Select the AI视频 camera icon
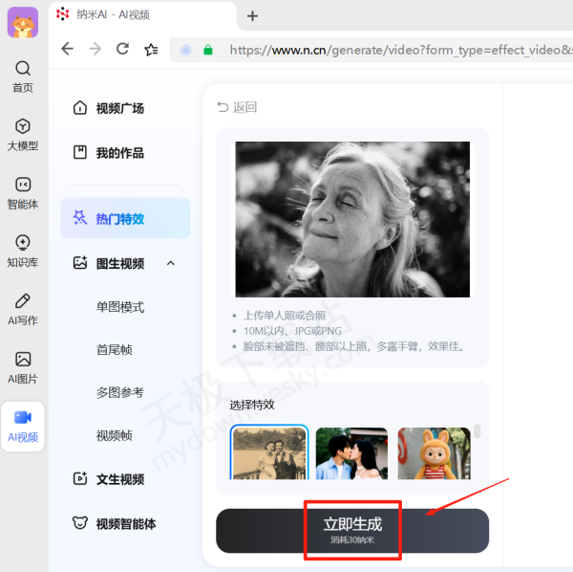Screen dimensions: 573x572 (23, 418)
